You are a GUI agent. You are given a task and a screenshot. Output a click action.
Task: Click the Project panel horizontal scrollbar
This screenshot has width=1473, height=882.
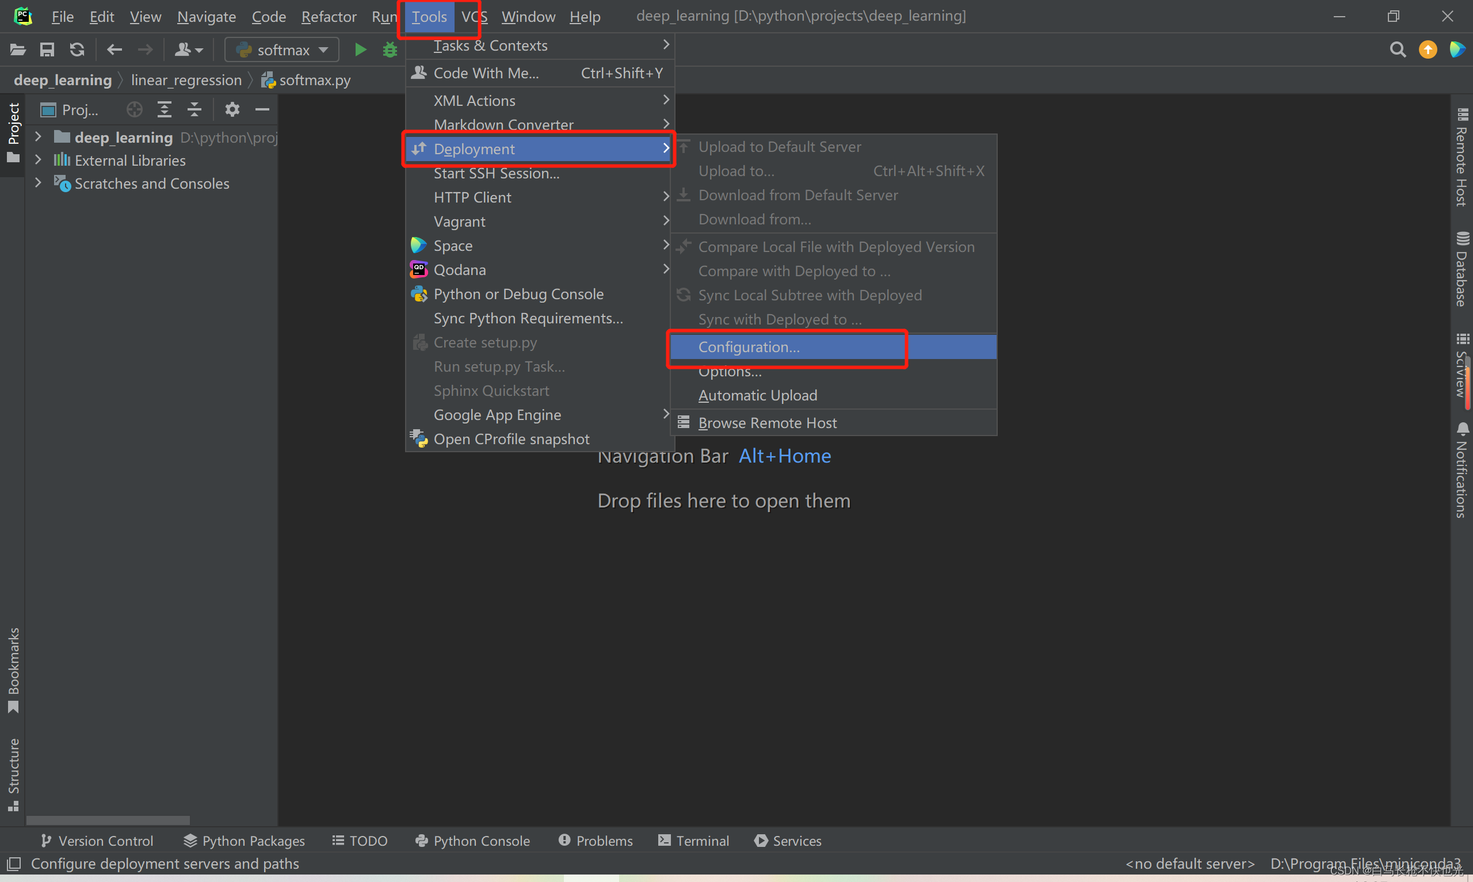pos(108,820)
